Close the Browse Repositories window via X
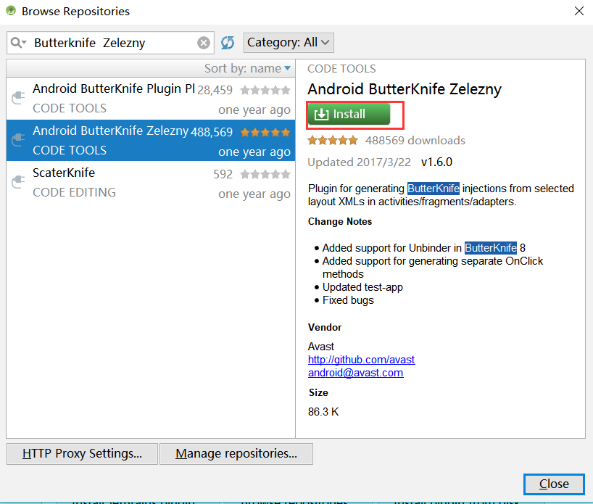 [x=579, y=11]
